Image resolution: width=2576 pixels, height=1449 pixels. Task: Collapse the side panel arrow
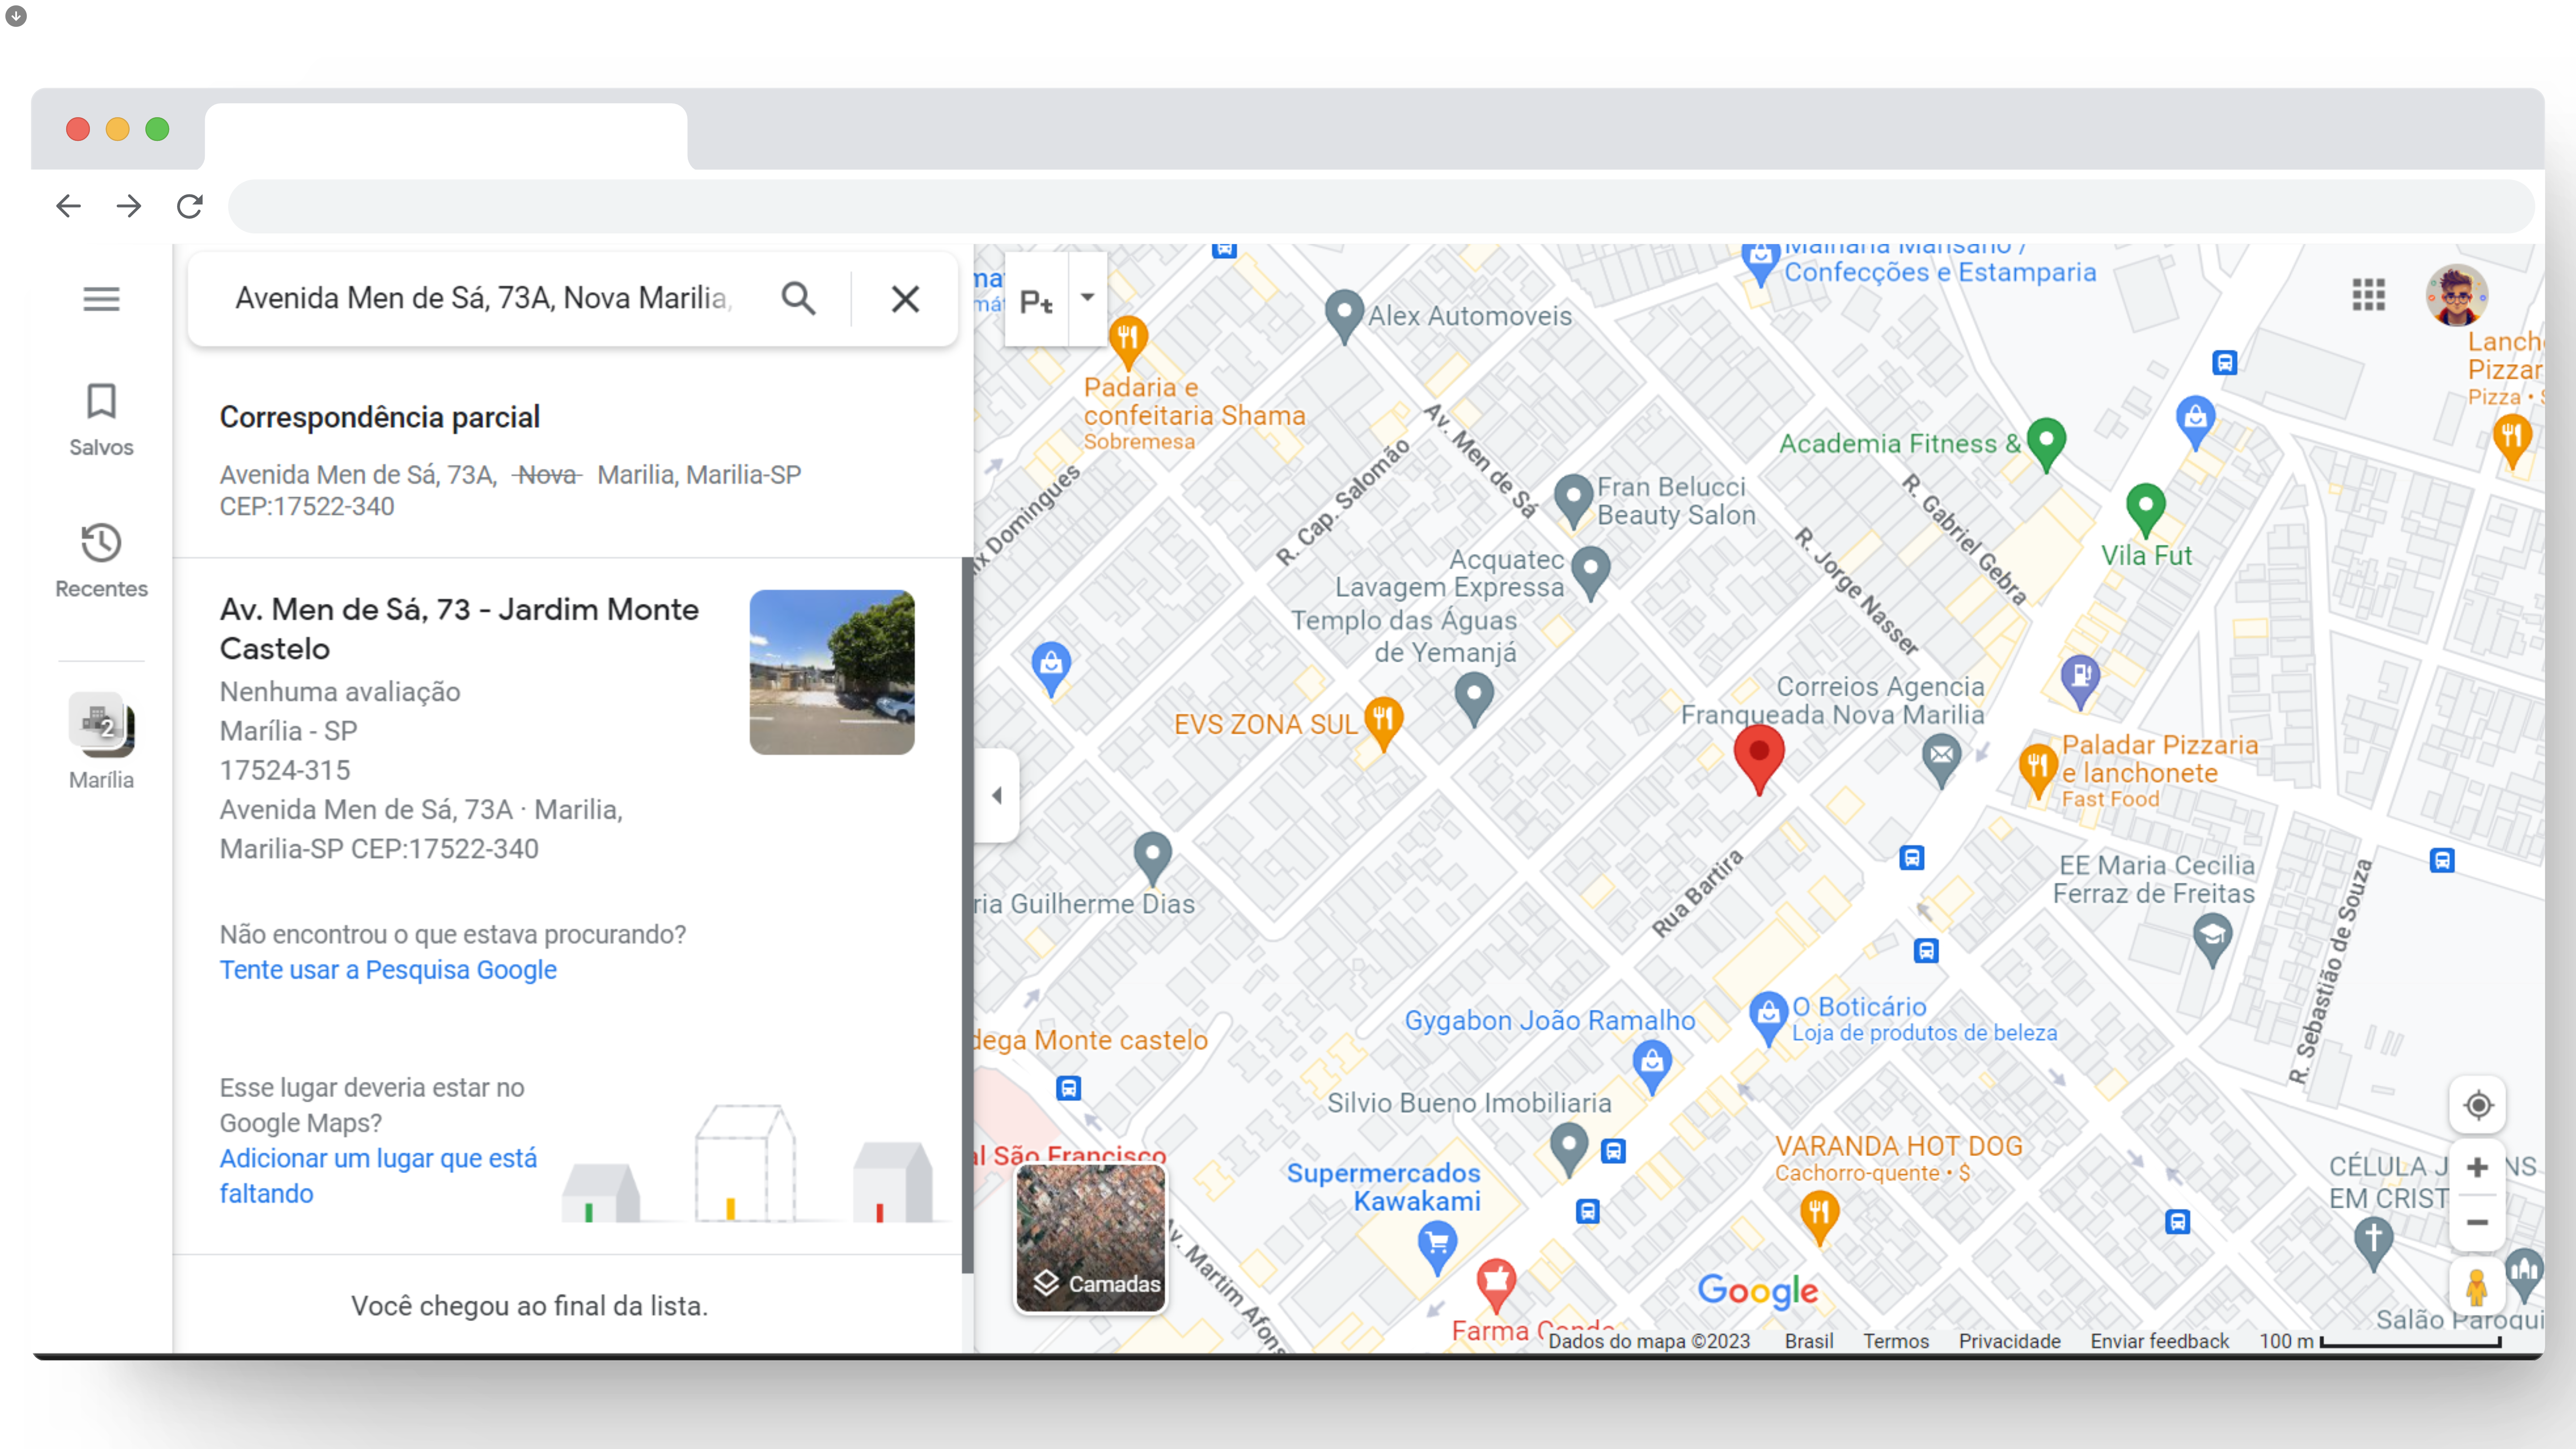coord(997,795)
